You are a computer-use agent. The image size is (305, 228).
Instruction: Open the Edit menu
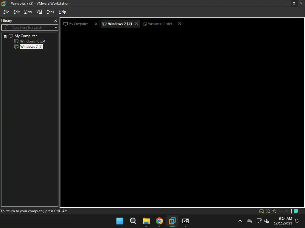click(x=17, y=12)
